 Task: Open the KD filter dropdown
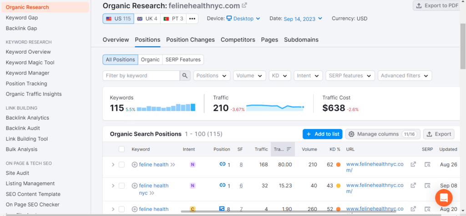pos(280,75)
